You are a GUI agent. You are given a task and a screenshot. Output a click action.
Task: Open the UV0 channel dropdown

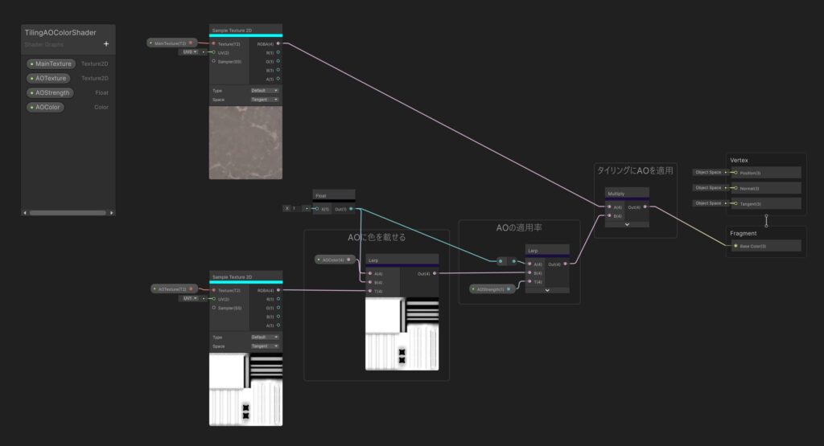(x=189, y=51)
